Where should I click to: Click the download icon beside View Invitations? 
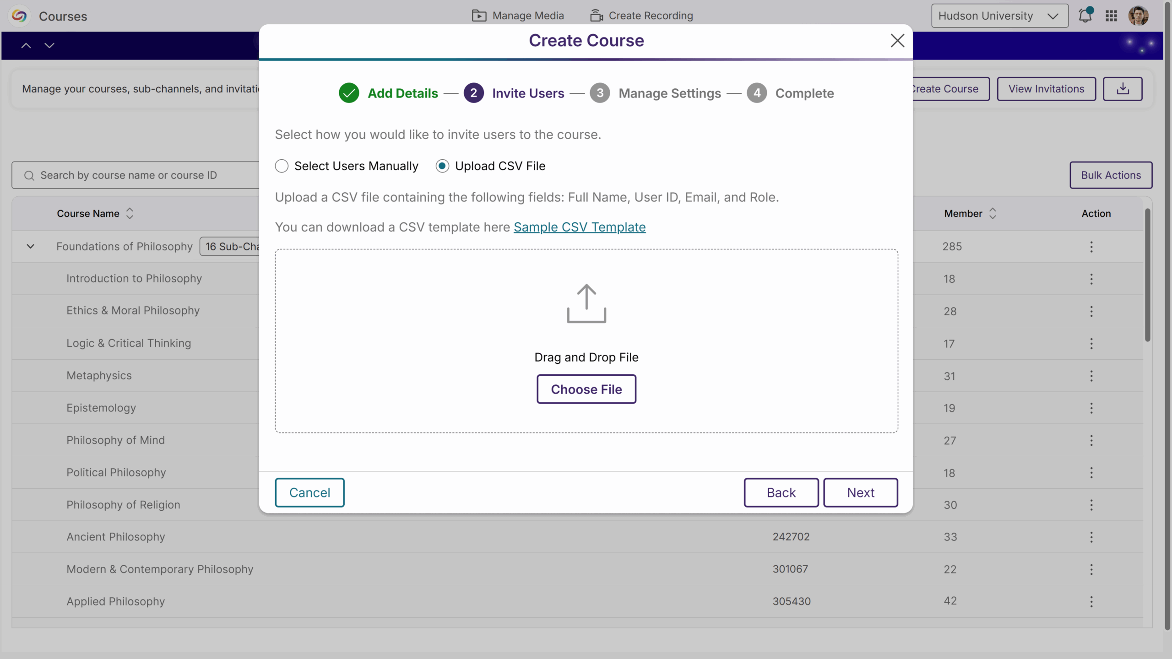(1123, 88)
